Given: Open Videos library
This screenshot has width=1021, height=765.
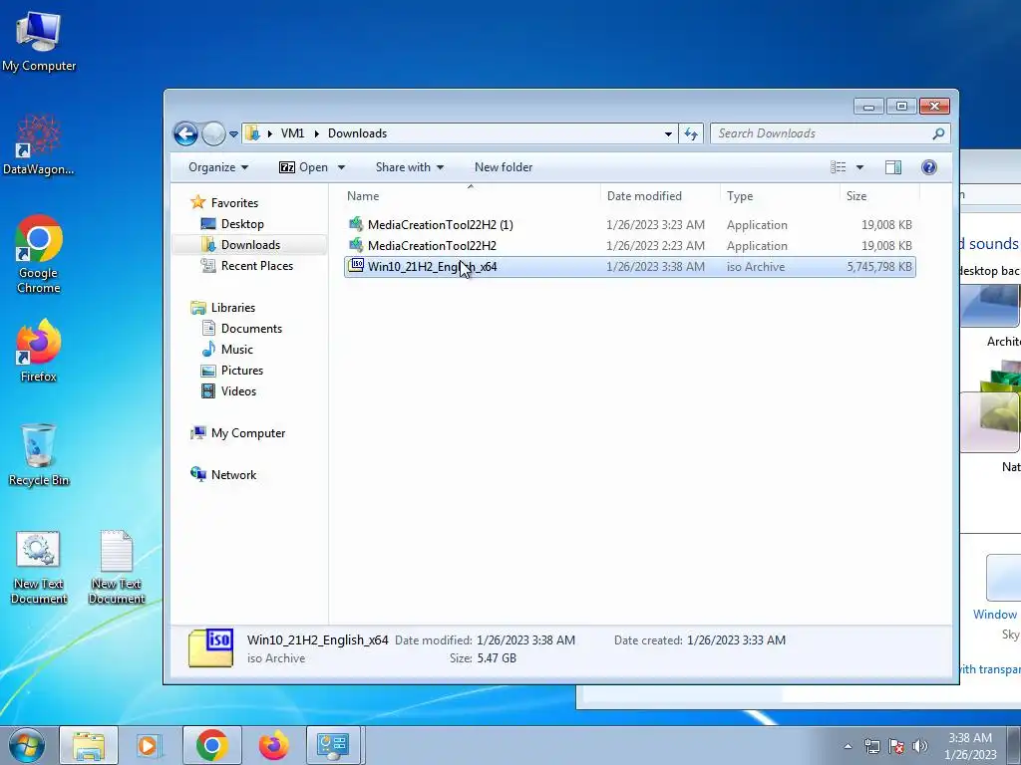Looking at the screenshot, I should (238, 390).
